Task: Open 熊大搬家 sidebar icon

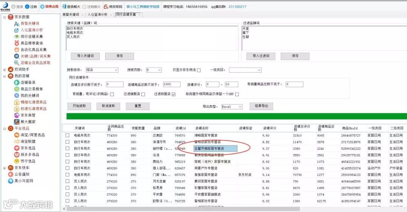Action: pyautogui.click(x=17, y=122)
